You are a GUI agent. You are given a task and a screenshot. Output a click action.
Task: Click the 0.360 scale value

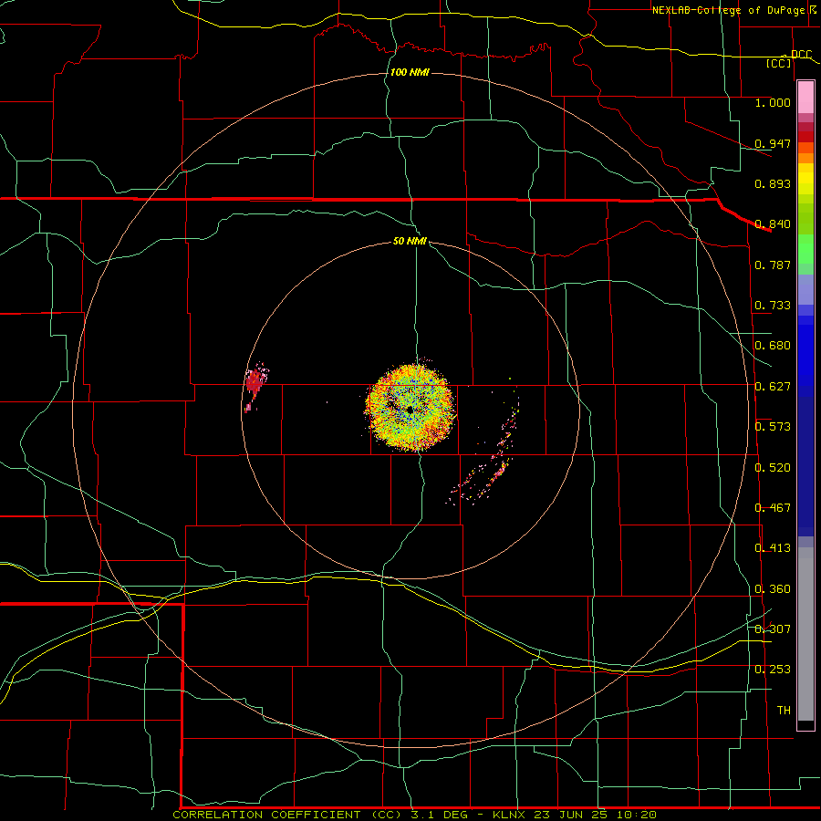773,589
